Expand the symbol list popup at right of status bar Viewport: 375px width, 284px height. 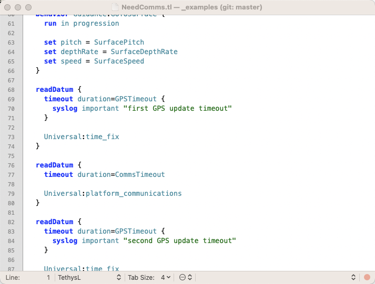click(353, 277)
